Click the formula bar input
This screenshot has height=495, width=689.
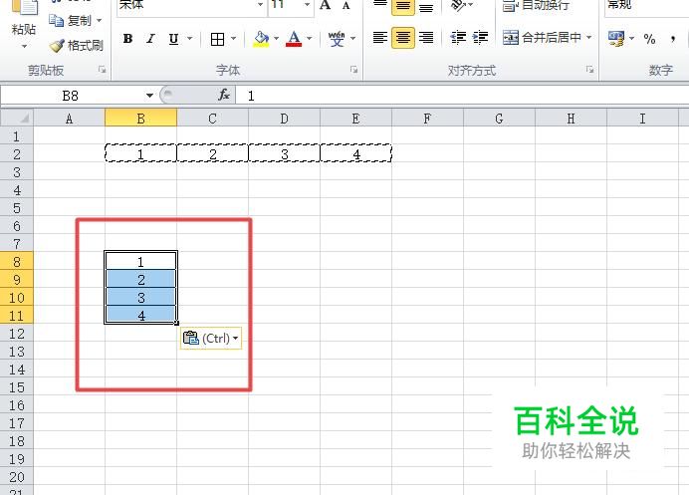point(462,96)
